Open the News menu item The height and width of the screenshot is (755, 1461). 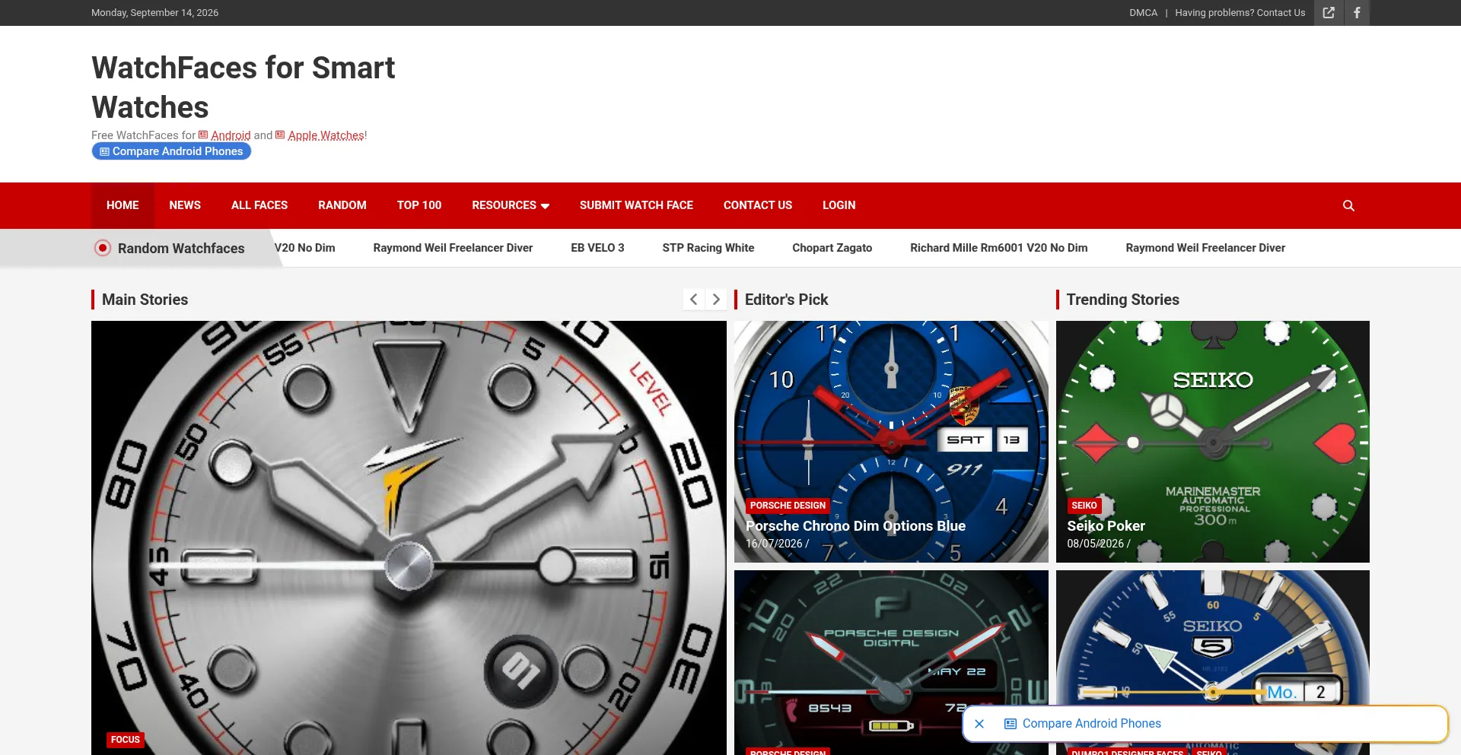coord(185,205)
